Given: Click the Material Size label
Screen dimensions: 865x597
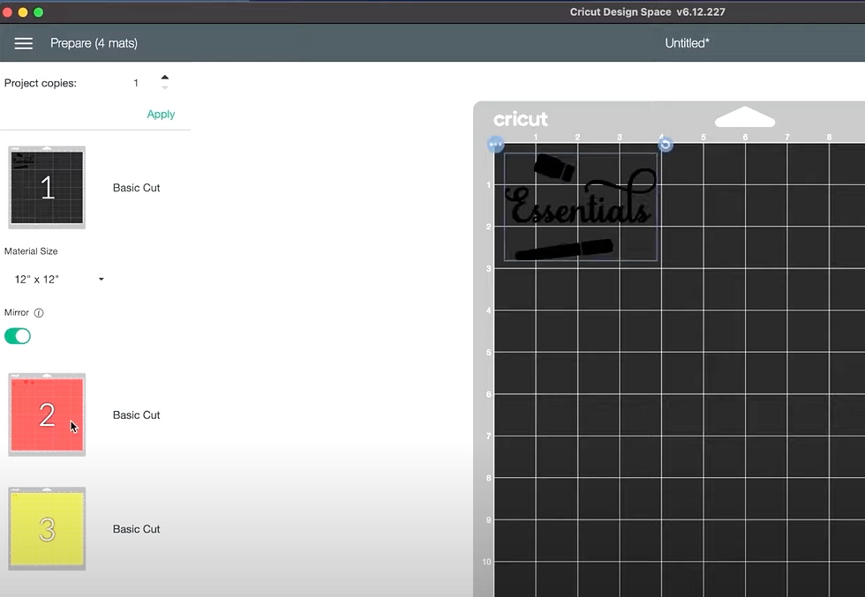Looking at the screenshot, I should point(31,251).
